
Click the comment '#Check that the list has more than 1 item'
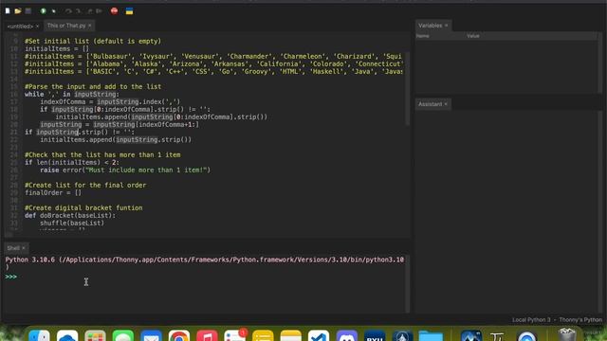(x=102, y=155)
